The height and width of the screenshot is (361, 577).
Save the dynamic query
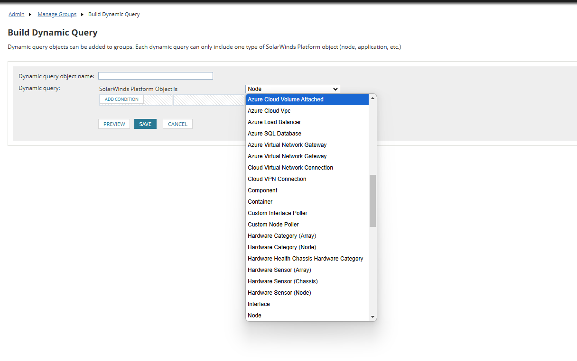click(145, 124)
